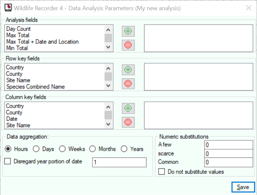Select Day Count in Analysis fields
The width and height of the screenshot is (257, 195).
click(x=55, y=29)
